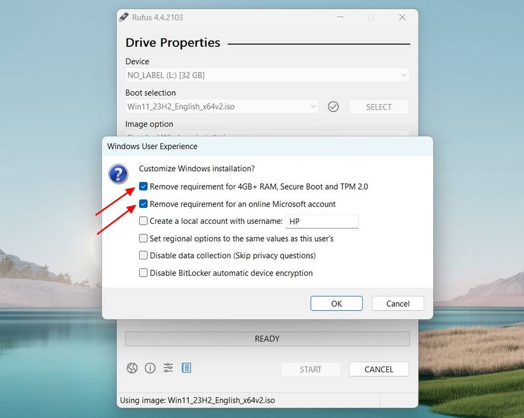Click the checksum verification icon beside Boot selection
524x418 pixels.
pyautogui.click(x=333, y=106)
